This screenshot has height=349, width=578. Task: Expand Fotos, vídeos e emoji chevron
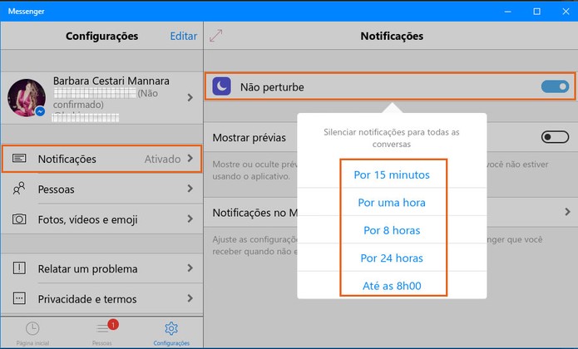pos(190,219)
